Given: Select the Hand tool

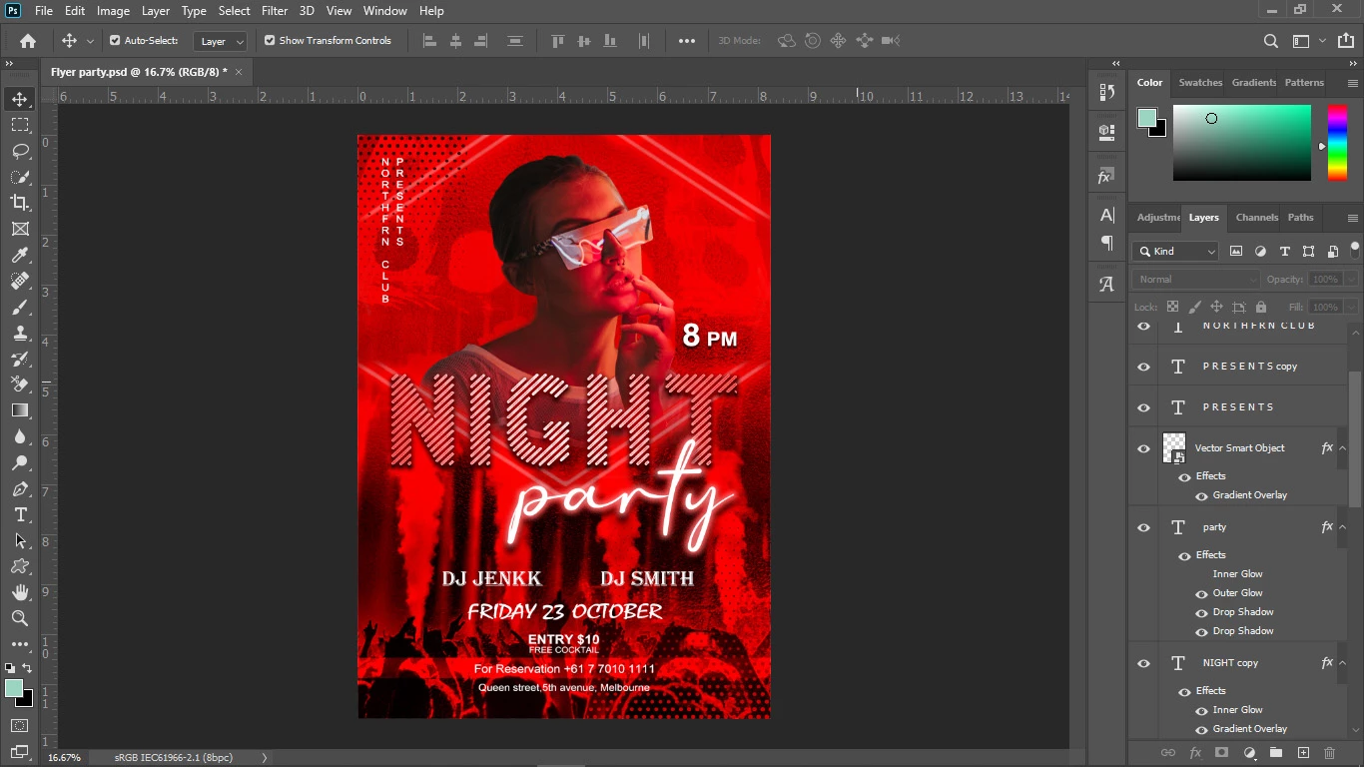Looking at the screenshot, I should point(20,592).
